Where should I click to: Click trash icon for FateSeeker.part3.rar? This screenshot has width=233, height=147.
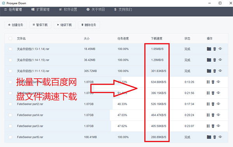coord(213,126)
